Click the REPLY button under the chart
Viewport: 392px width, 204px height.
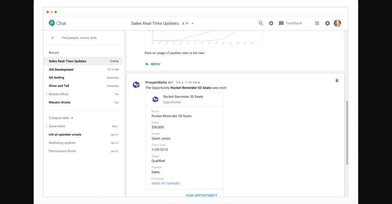click(153, 64)
